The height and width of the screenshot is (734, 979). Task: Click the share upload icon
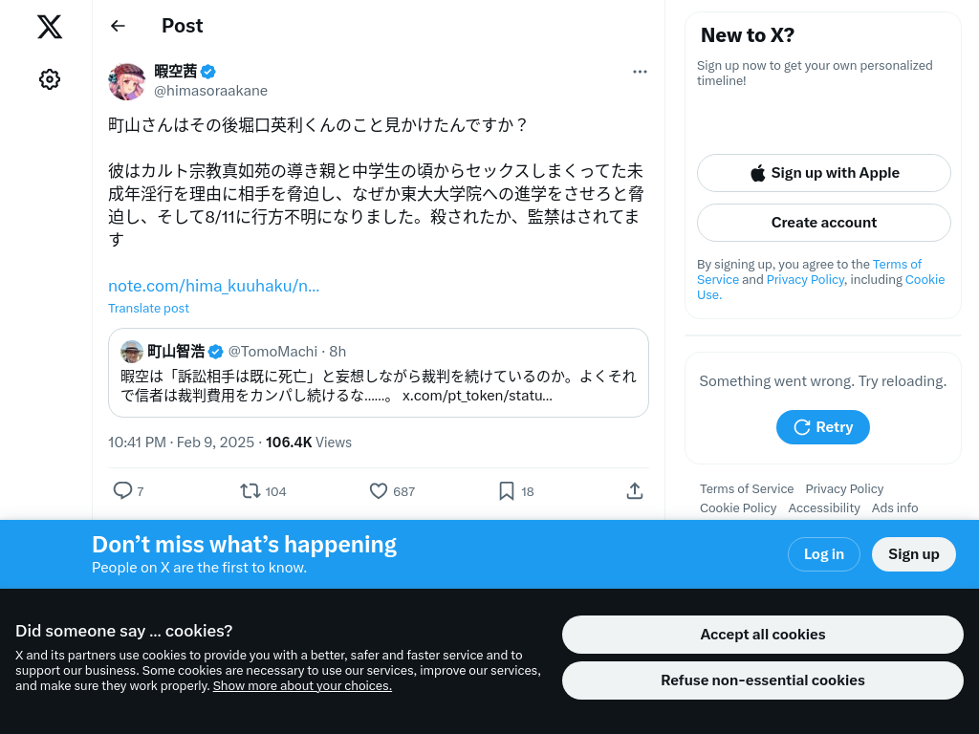click(x=635, y=491)
